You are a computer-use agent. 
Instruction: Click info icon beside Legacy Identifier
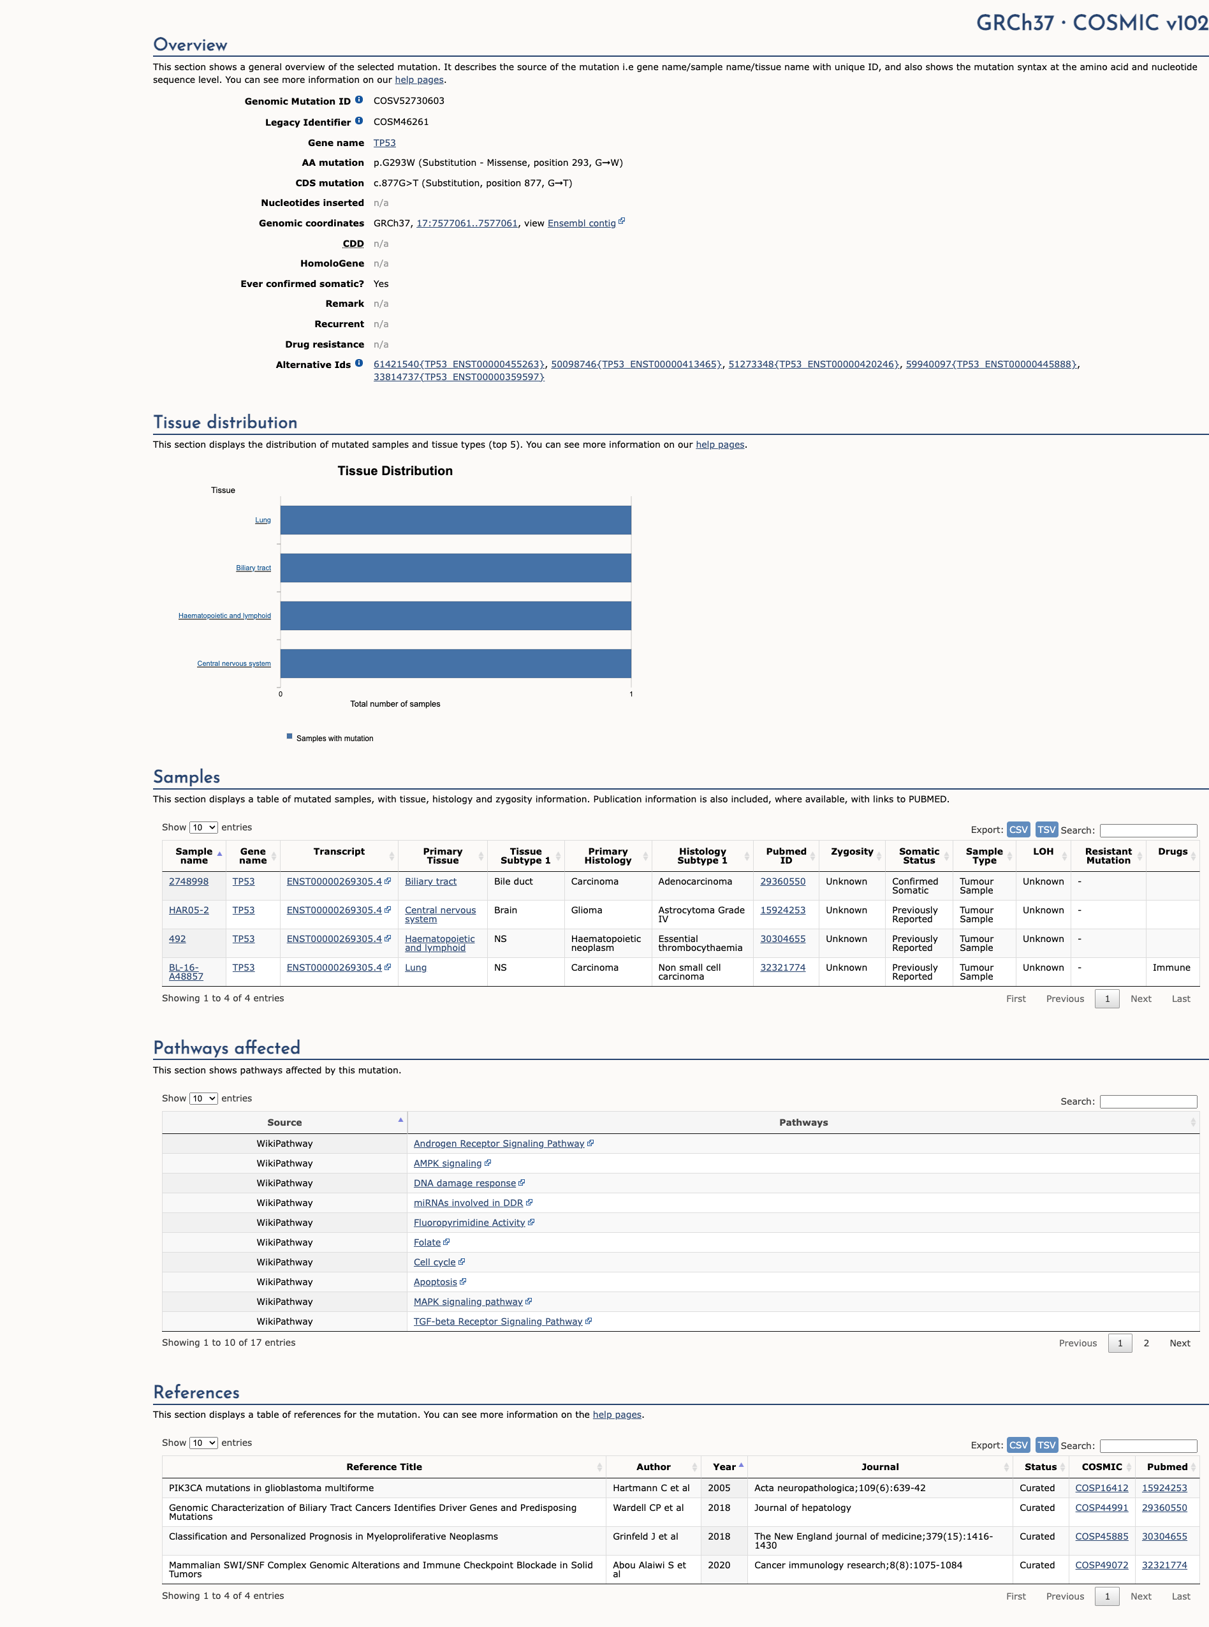(358, 121)
